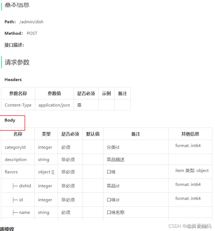Select the nested dishId field row
This screenshot has width=215, height=231.
[107, 186]
